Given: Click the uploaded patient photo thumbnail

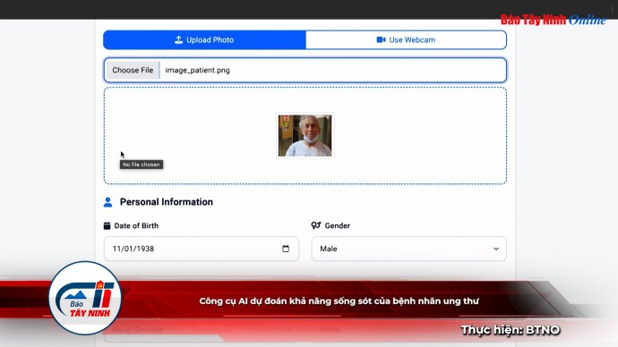Looking at the screenshot, I should click(305, 136).
